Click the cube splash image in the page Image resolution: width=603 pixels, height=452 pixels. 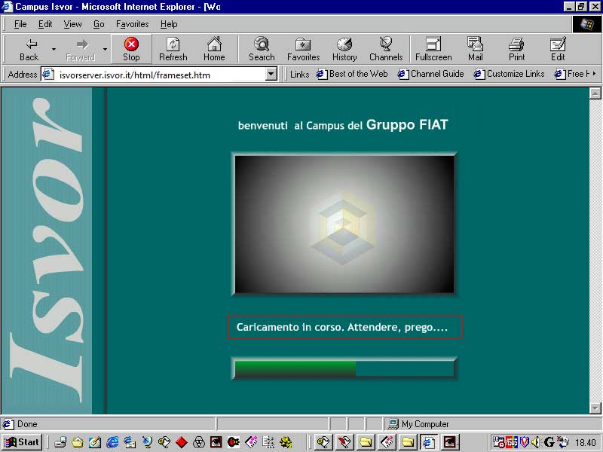tap(344, 224)
